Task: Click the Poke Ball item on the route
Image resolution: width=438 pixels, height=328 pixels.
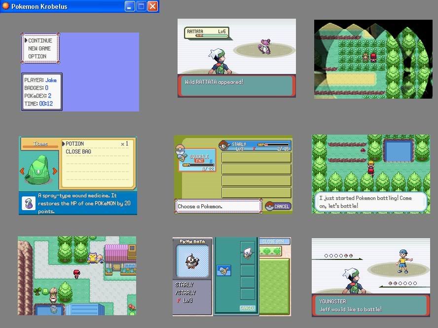Action: click(x=363, y=150)
